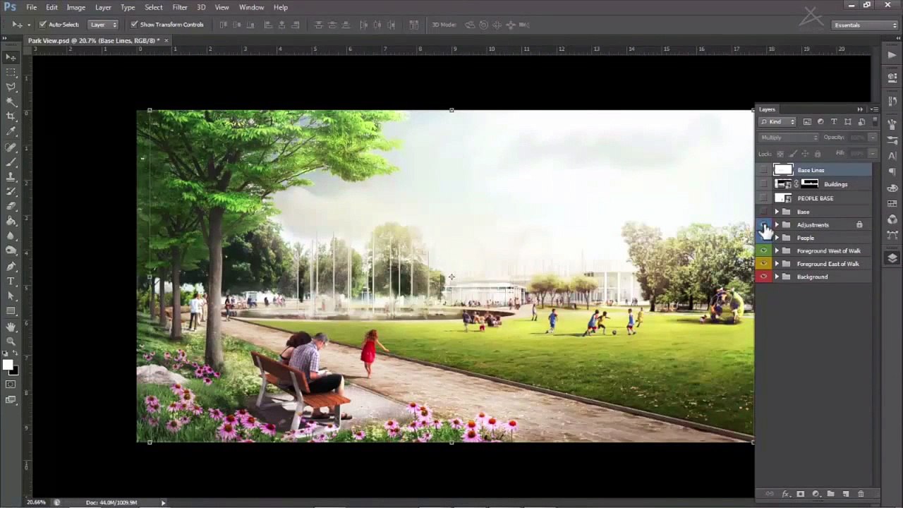Select the Rectangular Marquee tool
This screenshot has height=508, width=903.
(11, 72)
